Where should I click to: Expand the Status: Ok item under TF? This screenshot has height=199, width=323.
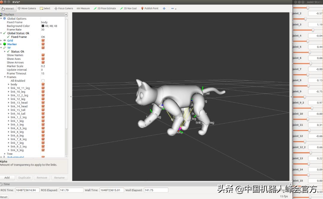(4, 51)
